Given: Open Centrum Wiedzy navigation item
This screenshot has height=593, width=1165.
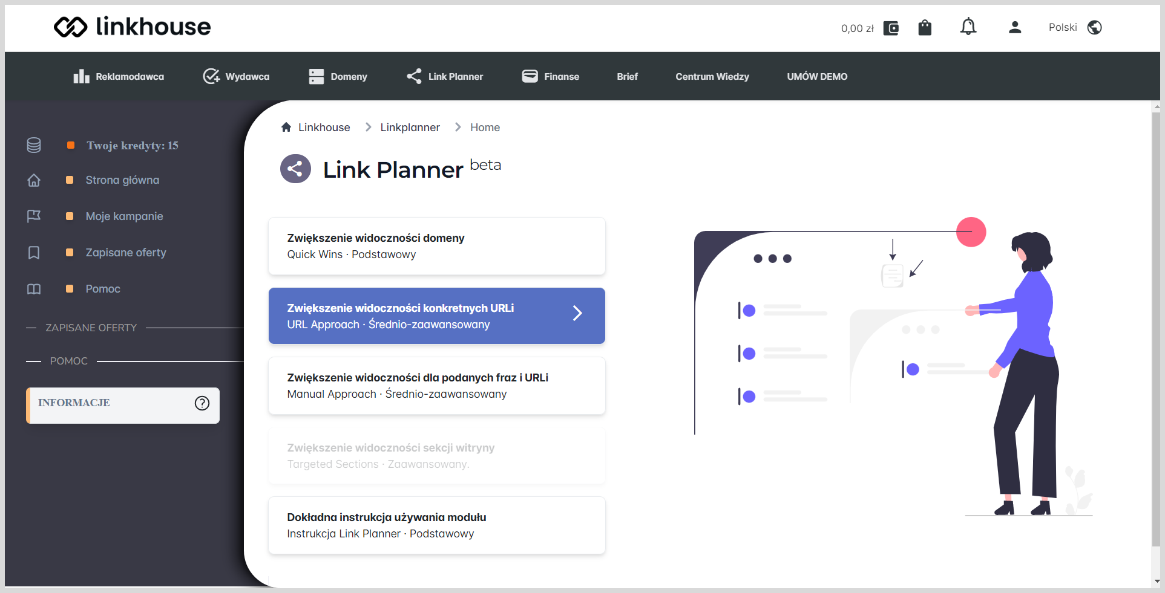Looking at the screenshot, I should pyautogui.click(x=712, y=76).
